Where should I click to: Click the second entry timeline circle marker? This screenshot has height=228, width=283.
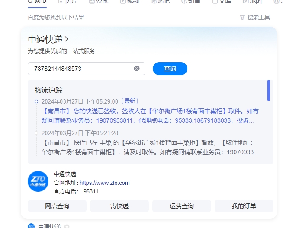click(x=36, y=133)
